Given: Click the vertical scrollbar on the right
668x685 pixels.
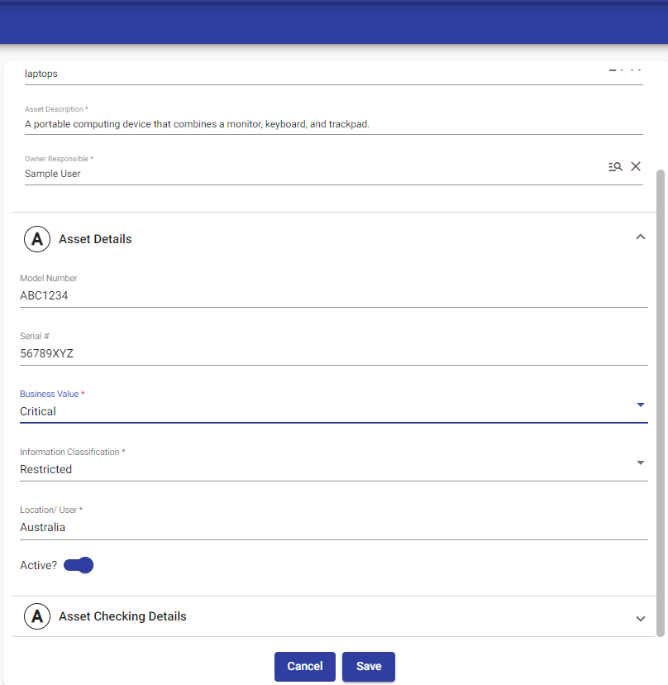Looking at the screenshot, I should click(x=660, y=397).
